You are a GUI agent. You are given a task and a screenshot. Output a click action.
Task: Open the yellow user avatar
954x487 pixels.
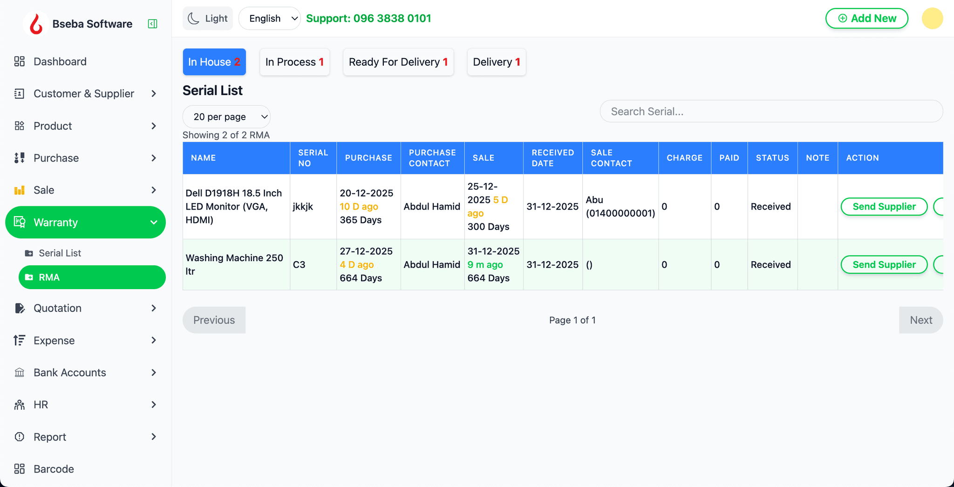tap(932, 19)
